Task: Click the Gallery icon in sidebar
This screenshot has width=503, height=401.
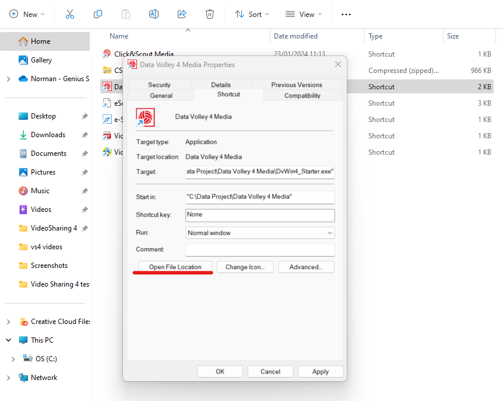Action: click(x=23, y=60)
